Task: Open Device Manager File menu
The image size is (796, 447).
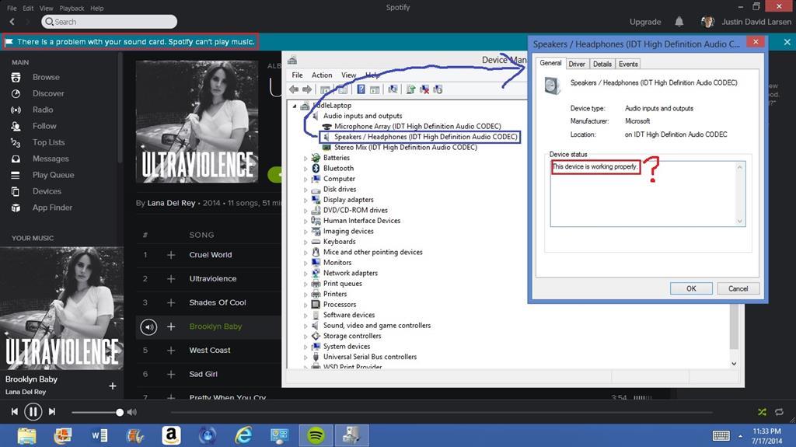Action: (x=297, y=75)
